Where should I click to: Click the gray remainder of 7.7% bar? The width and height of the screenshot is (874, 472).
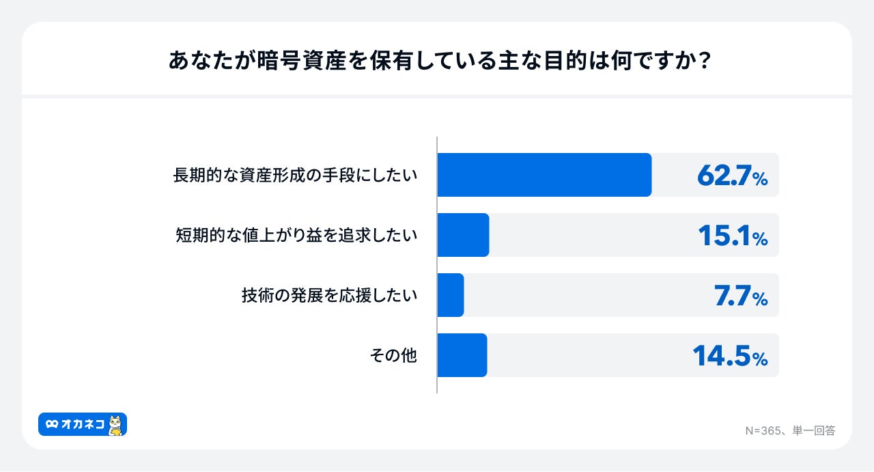(x=580, y=295)
